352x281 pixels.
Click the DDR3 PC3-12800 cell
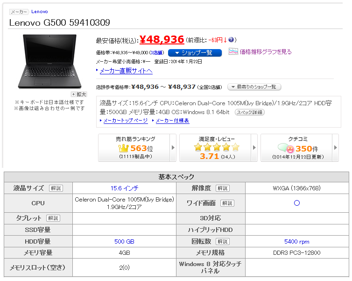click(x=297, y=252)
